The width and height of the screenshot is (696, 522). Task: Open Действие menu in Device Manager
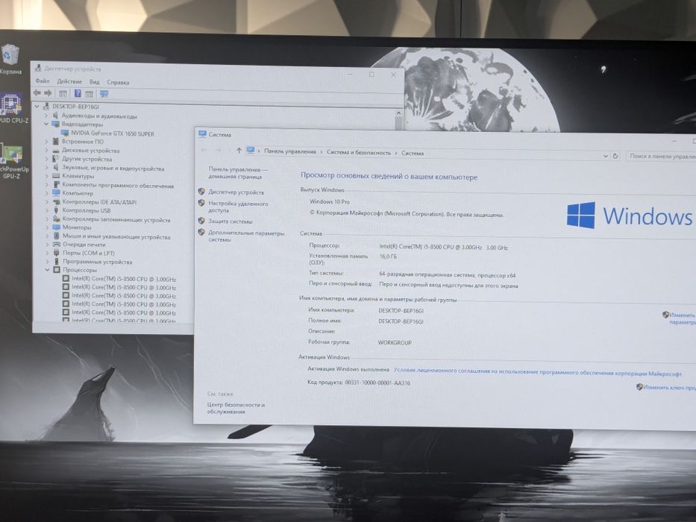click(x=69, y=81)
